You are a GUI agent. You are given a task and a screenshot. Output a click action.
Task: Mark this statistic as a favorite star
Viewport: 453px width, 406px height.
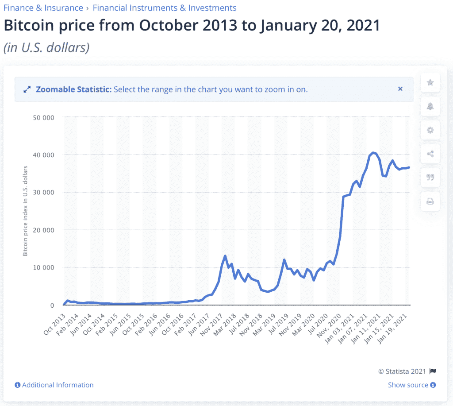(x=430, y=82)
